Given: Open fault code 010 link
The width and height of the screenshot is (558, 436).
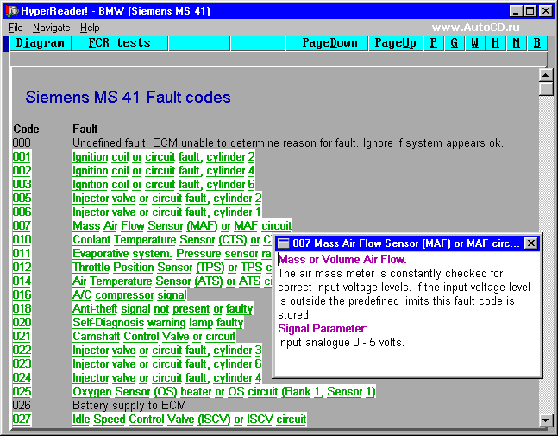Looking at the screenshot, I should pyautogui.click(x=22, y=240).
